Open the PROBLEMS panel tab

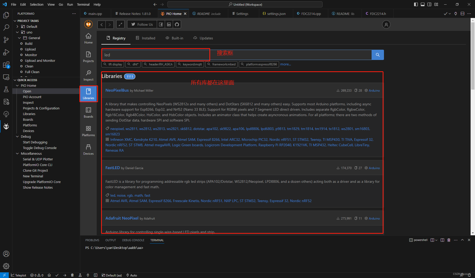click(x=92, y=240)
